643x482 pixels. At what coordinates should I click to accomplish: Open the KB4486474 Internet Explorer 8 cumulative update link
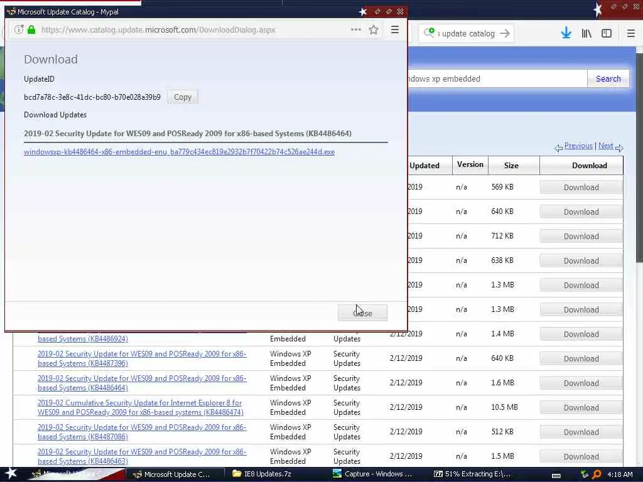(140, 408)
